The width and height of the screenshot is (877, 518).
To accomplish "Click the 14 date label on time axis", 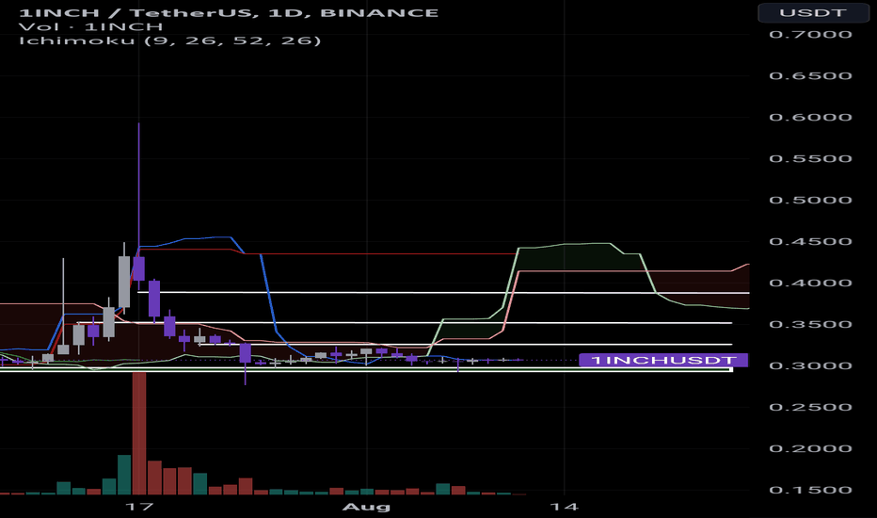I will pyautogui.click(x=565, y=507).
